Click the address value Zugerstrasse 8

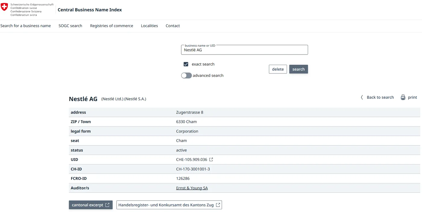tap(190, 112)
